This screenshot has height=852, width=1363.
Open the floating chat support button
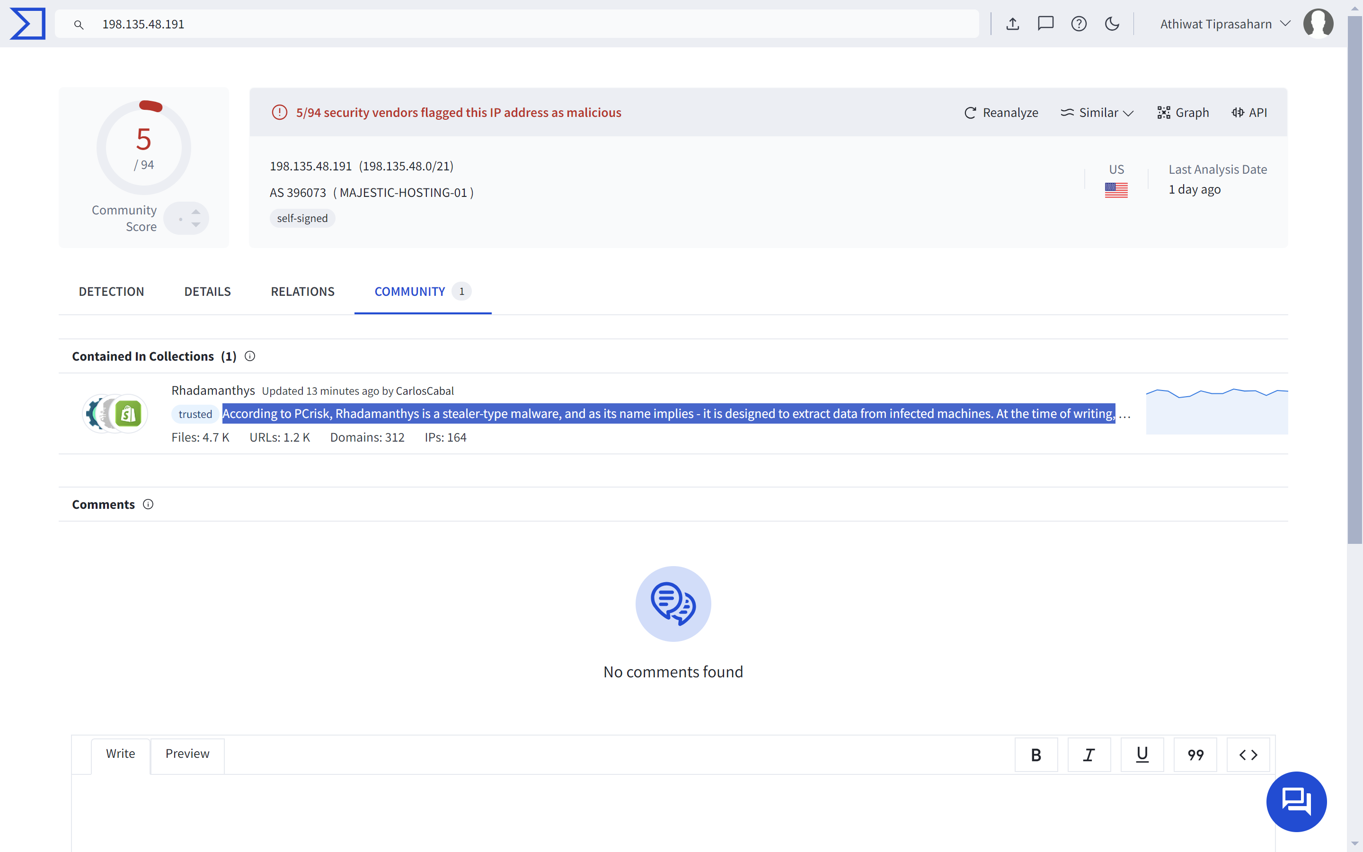point(1296,801)
